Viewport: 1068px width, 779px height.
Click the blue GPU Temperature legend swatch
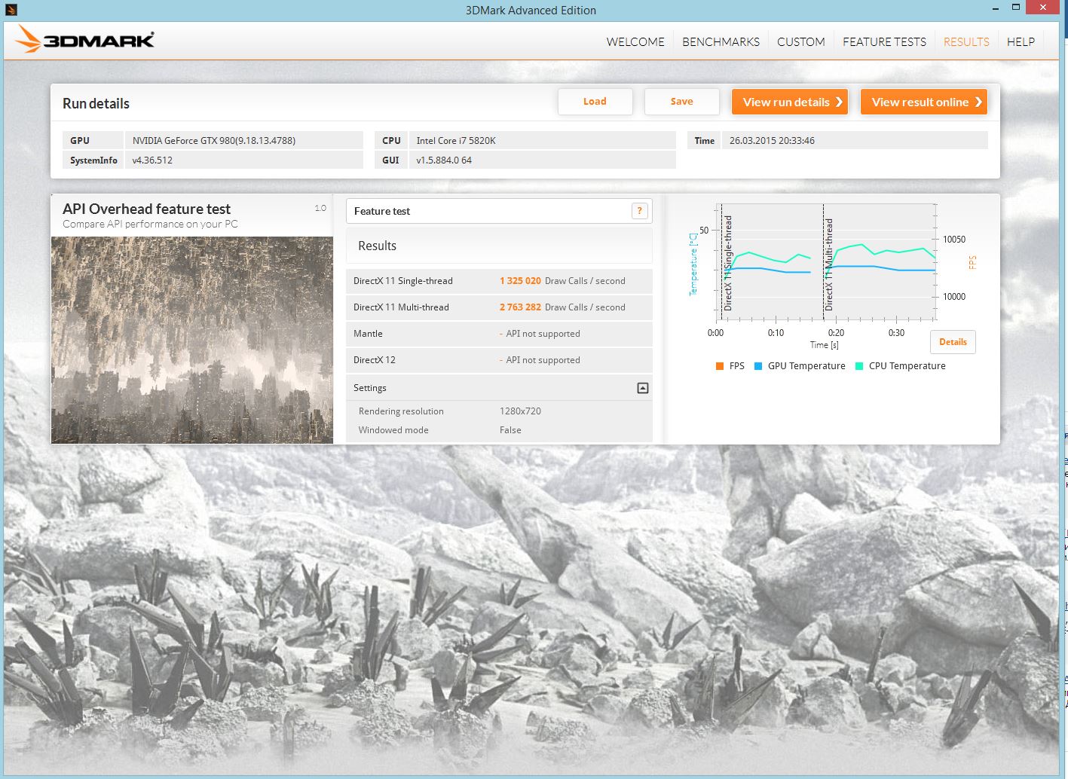tap(758, 366)
